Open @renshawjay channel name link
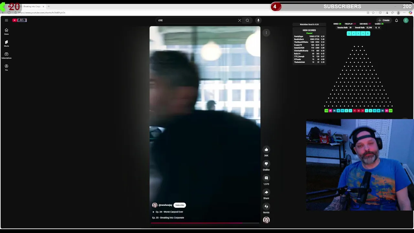Viewport: 414px width, 233px height. pos(165,205)
